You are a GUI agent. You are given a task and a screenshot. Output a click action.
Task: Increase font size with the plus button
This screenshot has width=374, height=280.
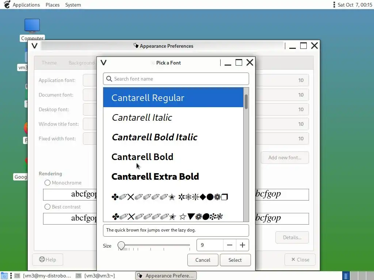pos(243,245)
